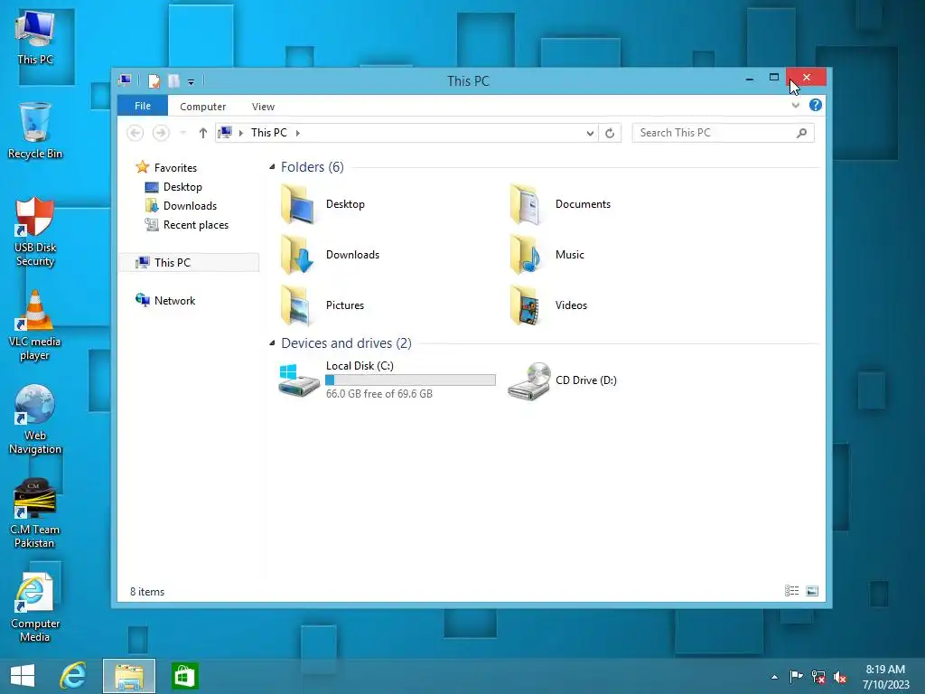Viewport: 925px width, 694px height.
Task: Open the Desktop folder in Folders section
Action: (x=298, y=204)
